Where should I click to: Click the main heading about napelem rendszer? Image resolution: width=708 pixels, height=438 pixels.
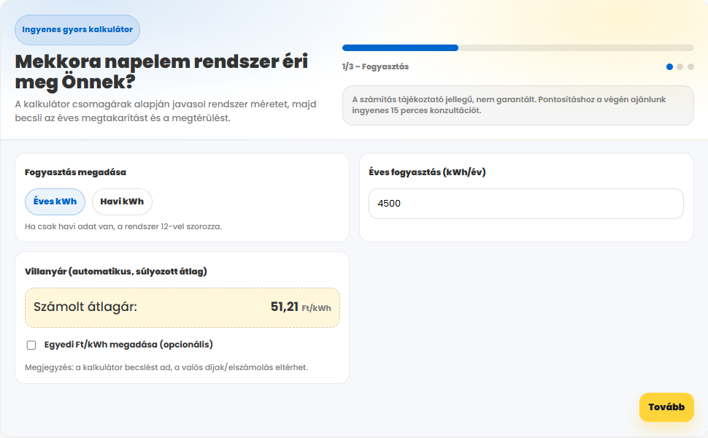click(x=161, y=72)
